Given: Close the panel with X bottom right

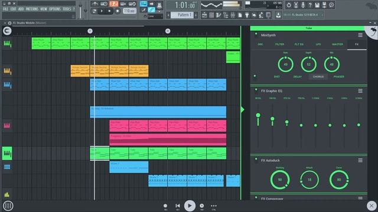Looking at the screenshot, I should tap(372, 206).
